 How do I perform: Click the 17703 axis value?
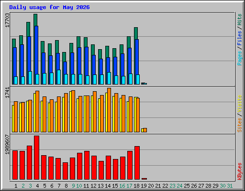[x=7, y=21]
